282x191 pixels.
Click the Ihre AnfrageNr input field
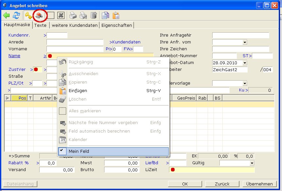240,35
